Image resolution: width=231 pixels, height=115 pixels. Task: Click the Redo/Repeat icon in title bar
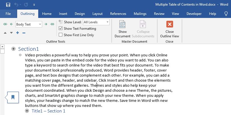pyautogui.click(x=26, y=5)
